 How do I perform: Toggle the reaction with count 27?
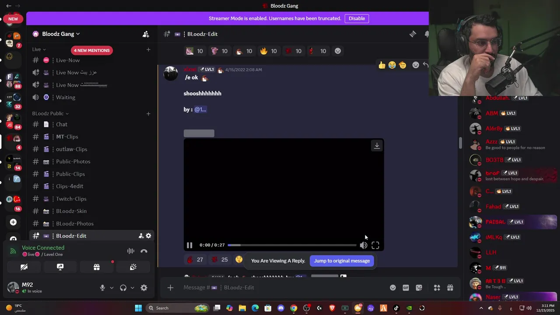click(195, 260)
